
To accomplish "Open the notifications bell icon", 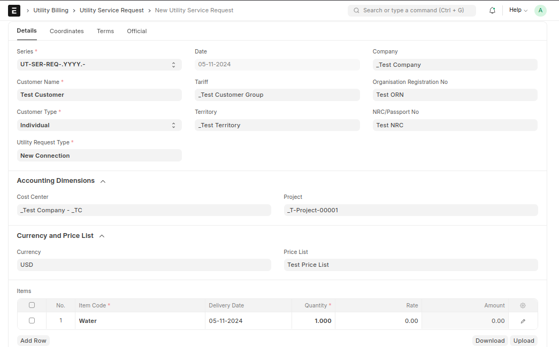I will (x=492, y=10).
